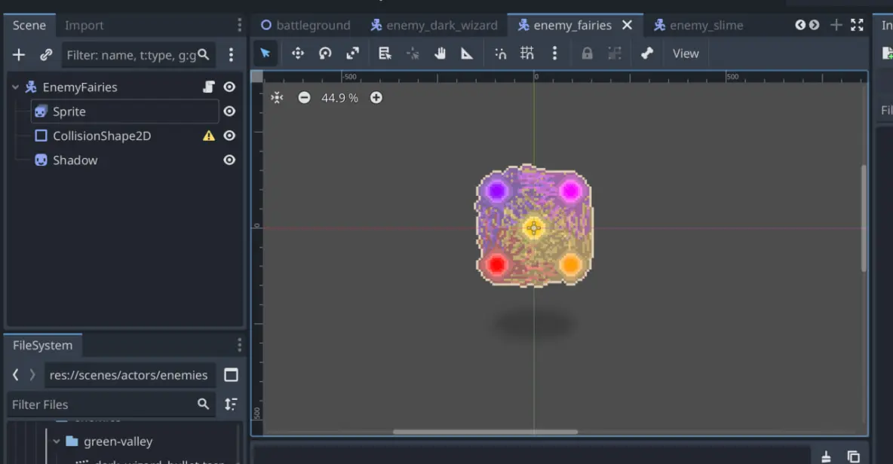Open the Import tab
Viewport: 893px width, 464px height.
coord(84,25)
